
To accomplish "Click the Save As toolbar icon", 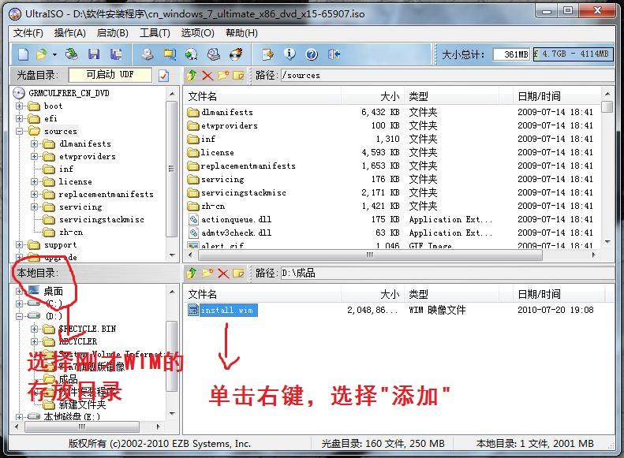I will pyautogui.click(x=116, y=54).
